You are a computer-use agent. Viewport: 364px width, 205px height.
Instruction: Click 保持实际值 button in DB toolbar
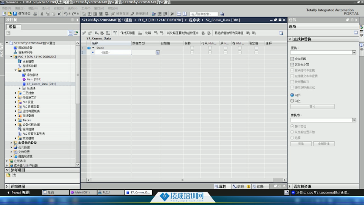coord(127,33)
